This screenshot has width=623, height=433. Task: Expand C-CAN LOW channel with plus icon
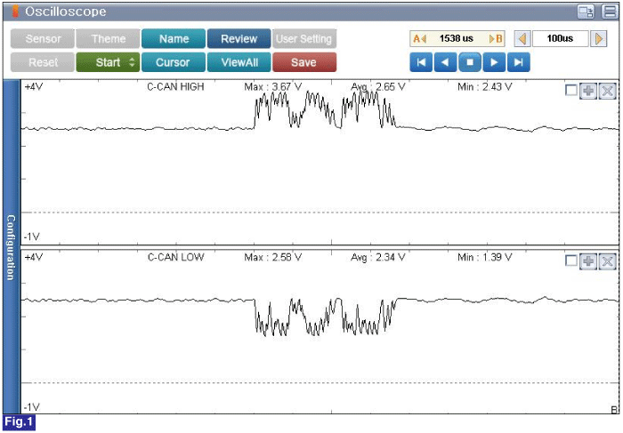[588, 261]
